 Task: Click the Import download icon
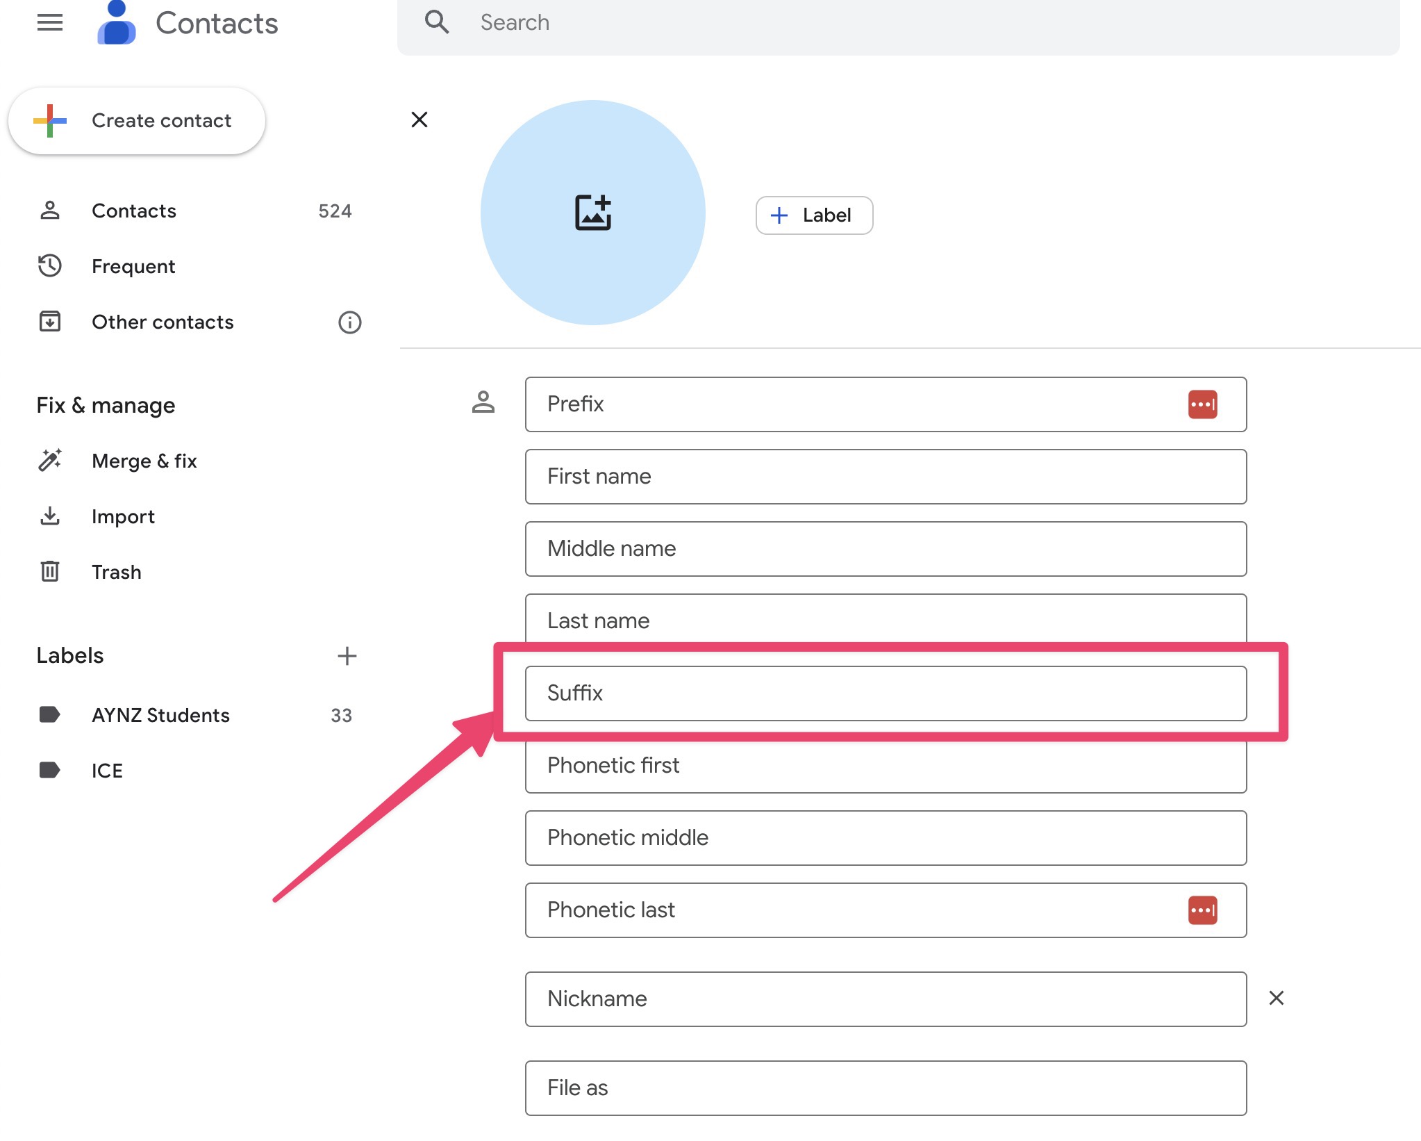pos(50,516)
